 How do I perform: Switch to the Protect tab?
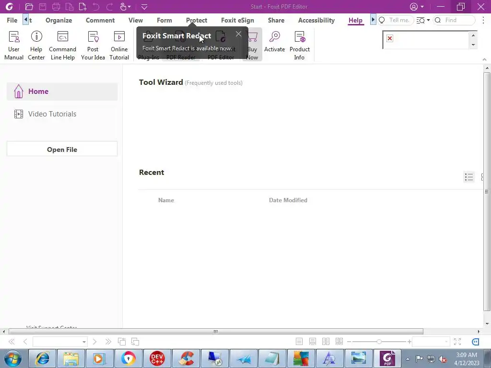[197, 20]
